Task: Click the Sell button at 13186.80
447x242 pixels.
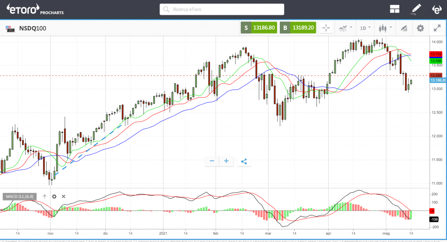Action: click(259, 28)
